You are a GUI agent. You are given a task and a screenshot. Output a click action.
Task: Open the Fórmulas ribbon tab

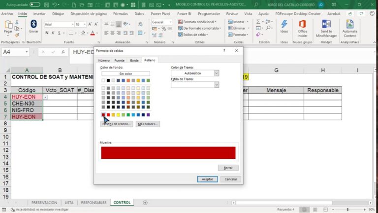click(120, 14)
